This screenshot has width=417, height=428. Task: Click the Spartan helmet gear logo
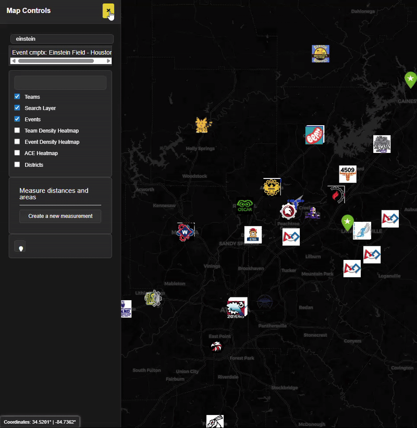pyautogui.click(x=288, y=211)
